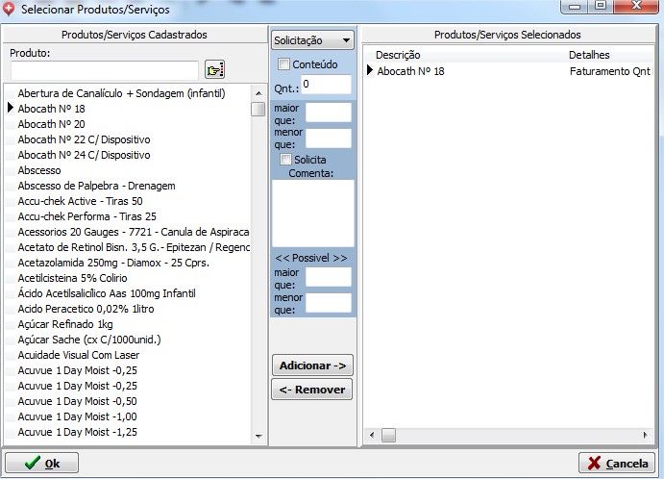This screenshot has height=479, width=664.
Task: Click the Adicionar button
Action: pos(312,366)
